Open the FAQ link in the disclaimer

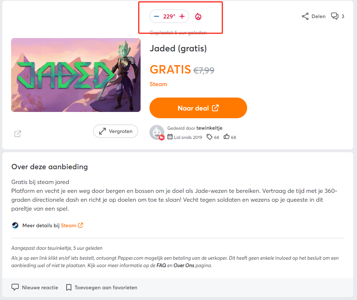(x=161, y=265)
